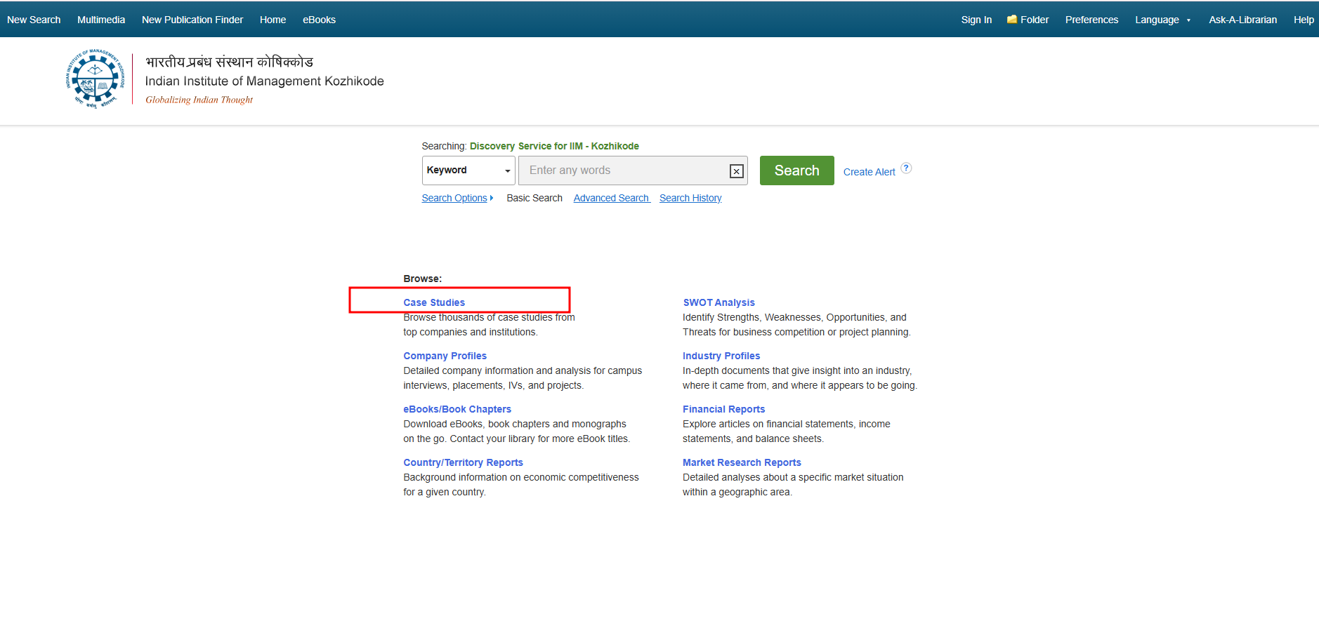This screenshot has height=642, width=1319.
Task: Expand the Language menu
Action: coord(1162,20)
